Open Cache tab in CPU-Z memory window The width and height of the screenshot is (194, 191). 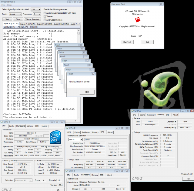tap(142, 115)
